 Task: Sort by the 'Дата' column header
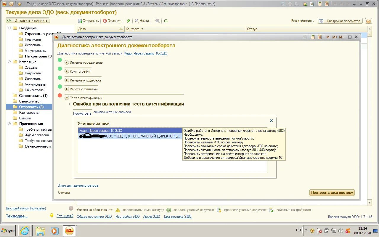tap(100, 29)
